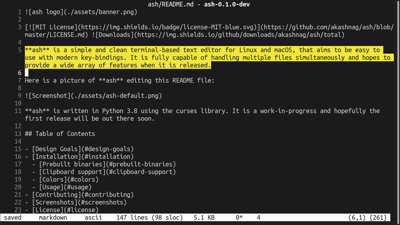This screenshot has height=225, width=400.
Task: Click line number 5 beside highlighted text
Action: tap(20, 50)
